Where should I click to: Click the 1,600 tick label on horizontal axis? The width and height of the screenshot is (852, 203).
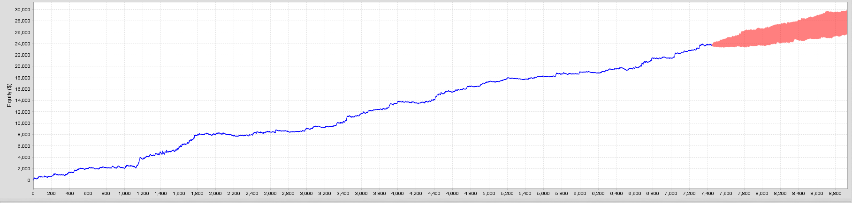click(x=179, y=193)
